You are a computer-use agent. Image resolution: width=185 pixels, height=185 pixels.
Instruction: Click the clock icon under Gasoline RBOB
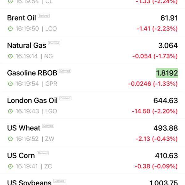[10, 84]
